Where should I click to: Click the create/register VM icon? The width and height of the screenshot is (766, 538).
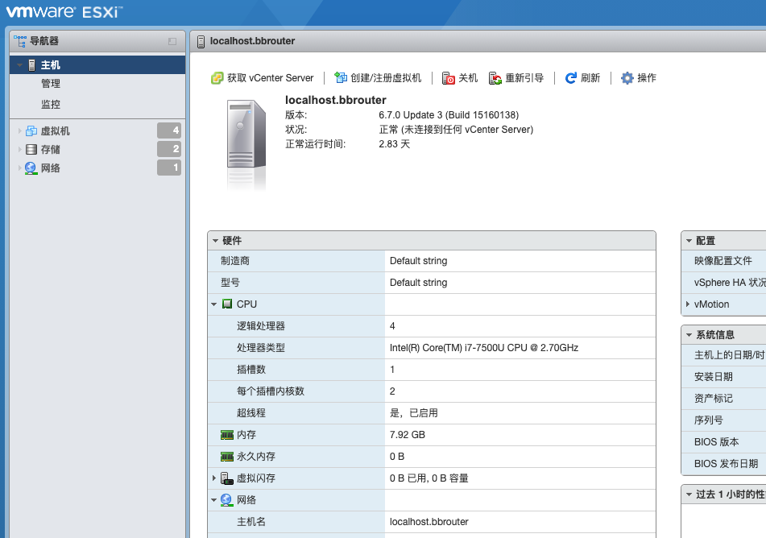tap(341, 77)
